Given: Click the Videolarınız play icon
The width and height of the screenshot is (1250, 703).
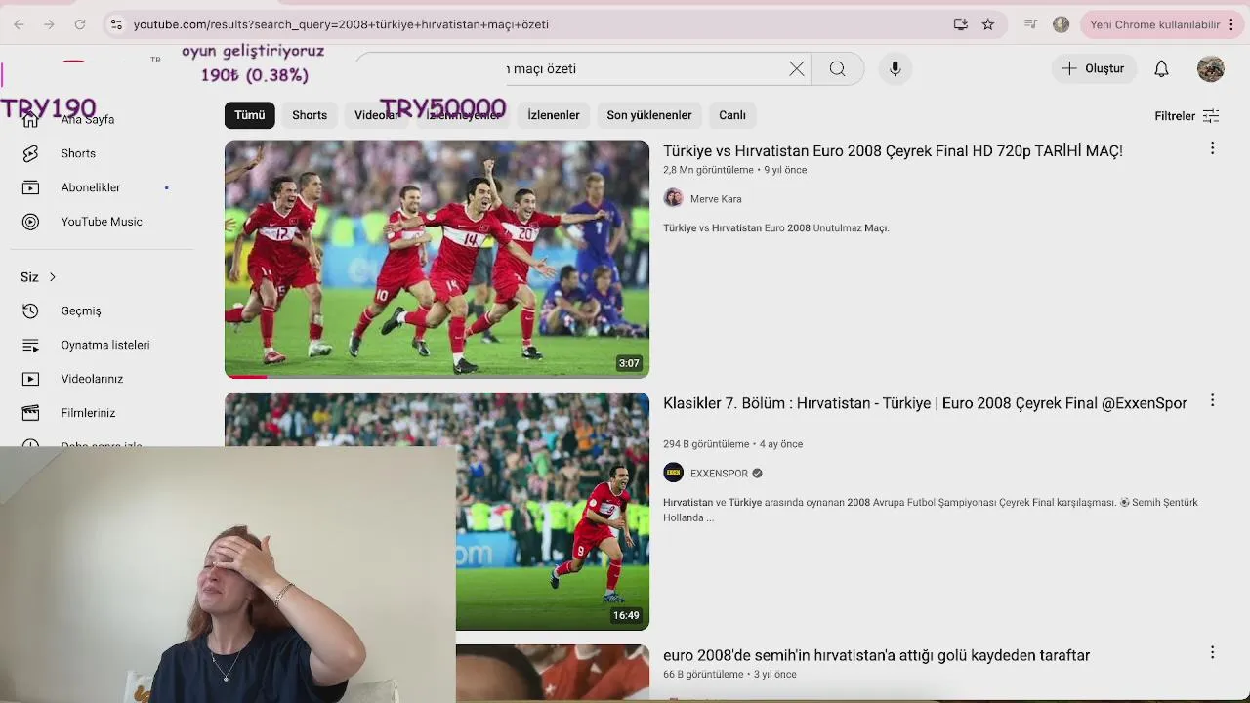Looking at the screenshot, I should coord(30,379).
